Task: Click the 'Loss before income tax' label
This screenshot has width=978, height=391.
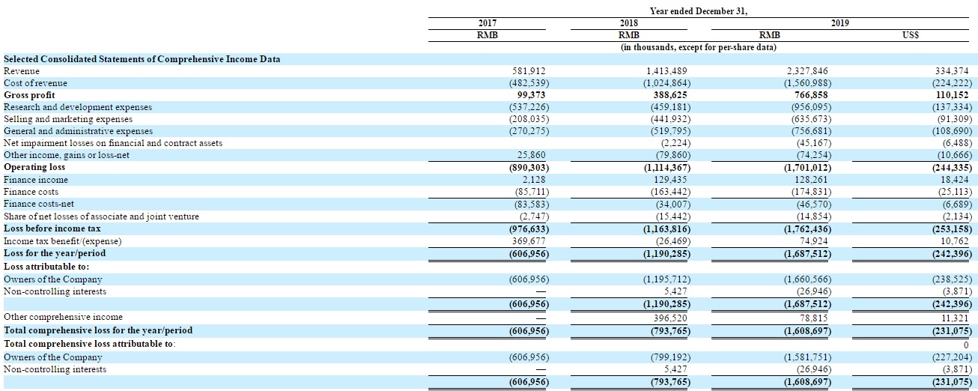Action: 52,228
